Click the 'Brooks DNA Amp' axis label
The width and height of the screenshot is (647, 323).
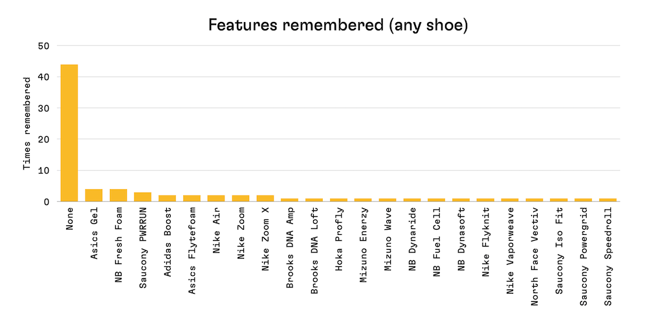290,243
